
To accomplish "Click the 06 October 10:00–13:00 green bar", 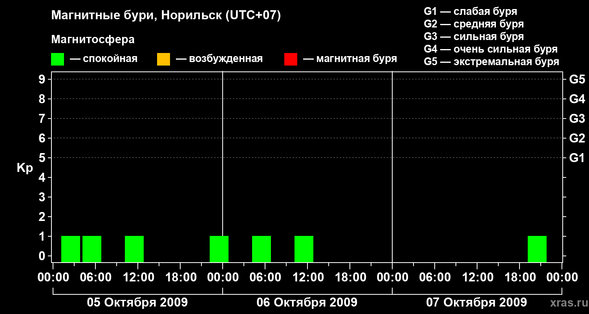I will (x=304, y=249).
